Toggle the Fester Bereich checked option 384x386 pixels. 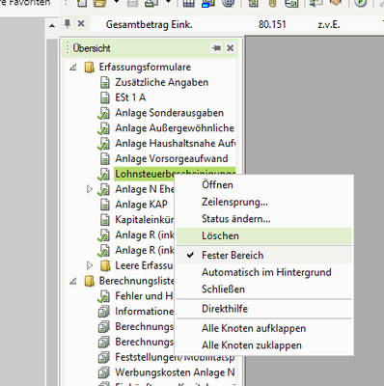(x=264, y=256)
